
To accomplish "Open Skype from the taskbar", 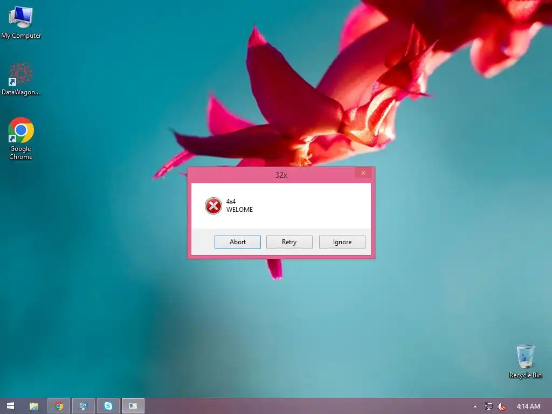I will (108, 406).
